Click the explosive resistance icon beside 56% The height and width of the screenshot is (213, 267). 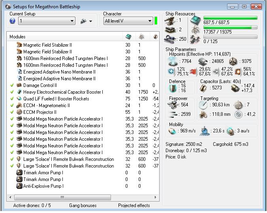[238, 72]
